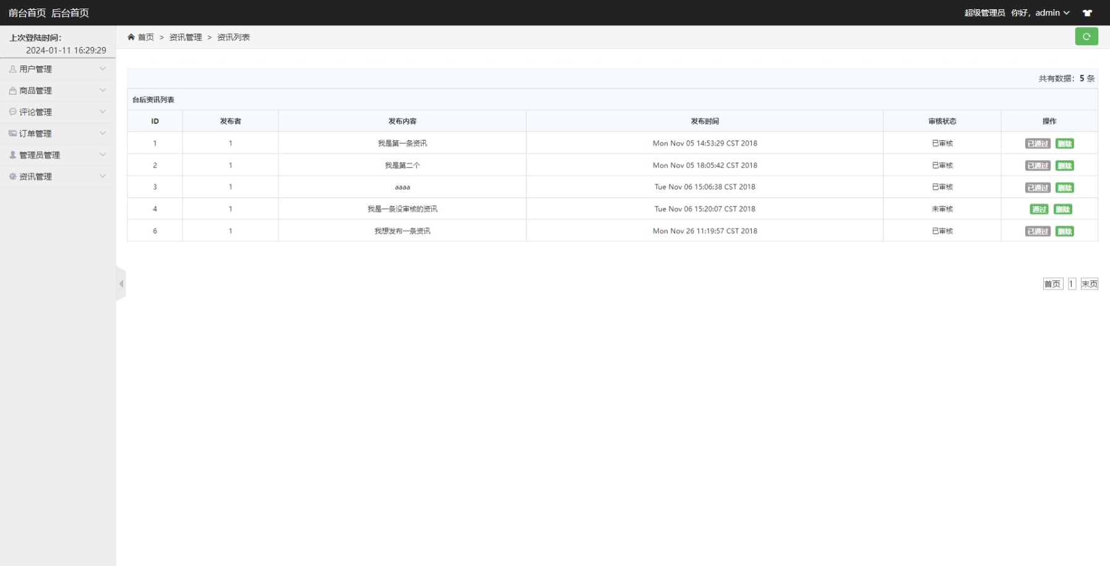
Task: Click the 操作 column header
Action: pos(1049,121)
